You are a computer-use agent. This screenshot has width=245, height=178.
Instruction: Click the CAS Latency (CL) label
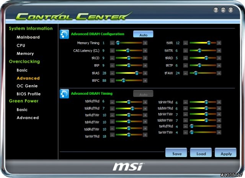coord(86,51)
